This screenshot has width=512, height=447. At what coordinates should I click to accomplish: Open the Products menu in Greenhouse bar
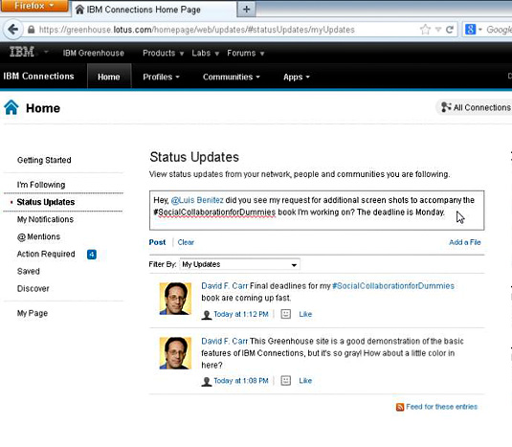(x=163, y=53)
